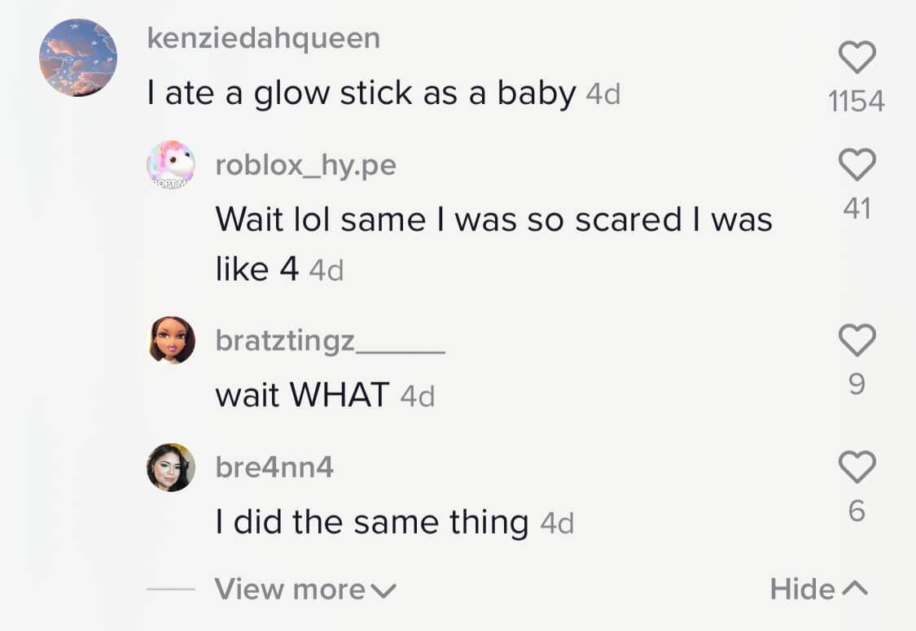Open bratztingz username link
Screen dimensions: 916x631
point(330,341)
